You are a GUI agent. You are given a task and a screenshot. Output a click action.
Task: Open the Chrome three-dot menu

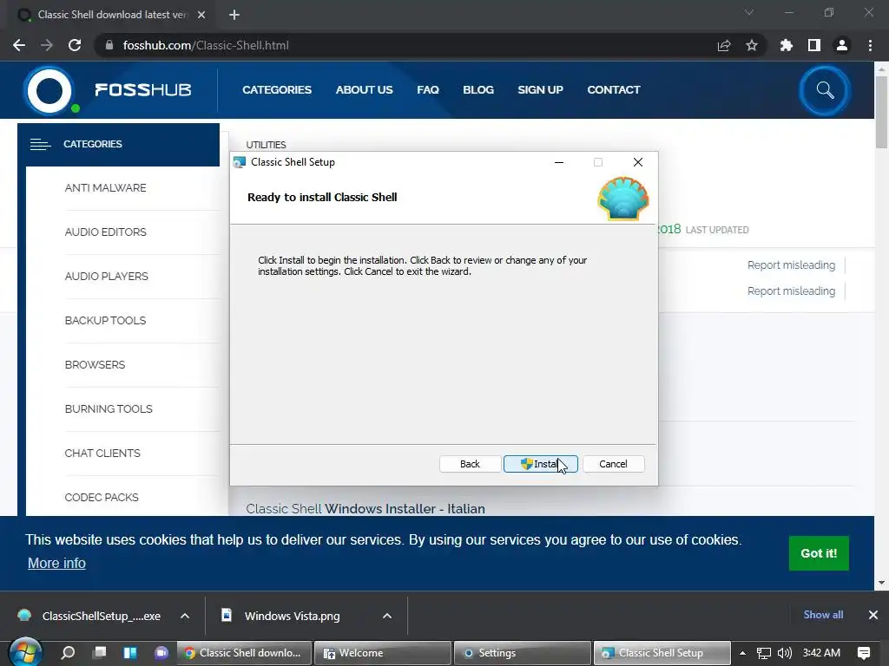point(870,45)
